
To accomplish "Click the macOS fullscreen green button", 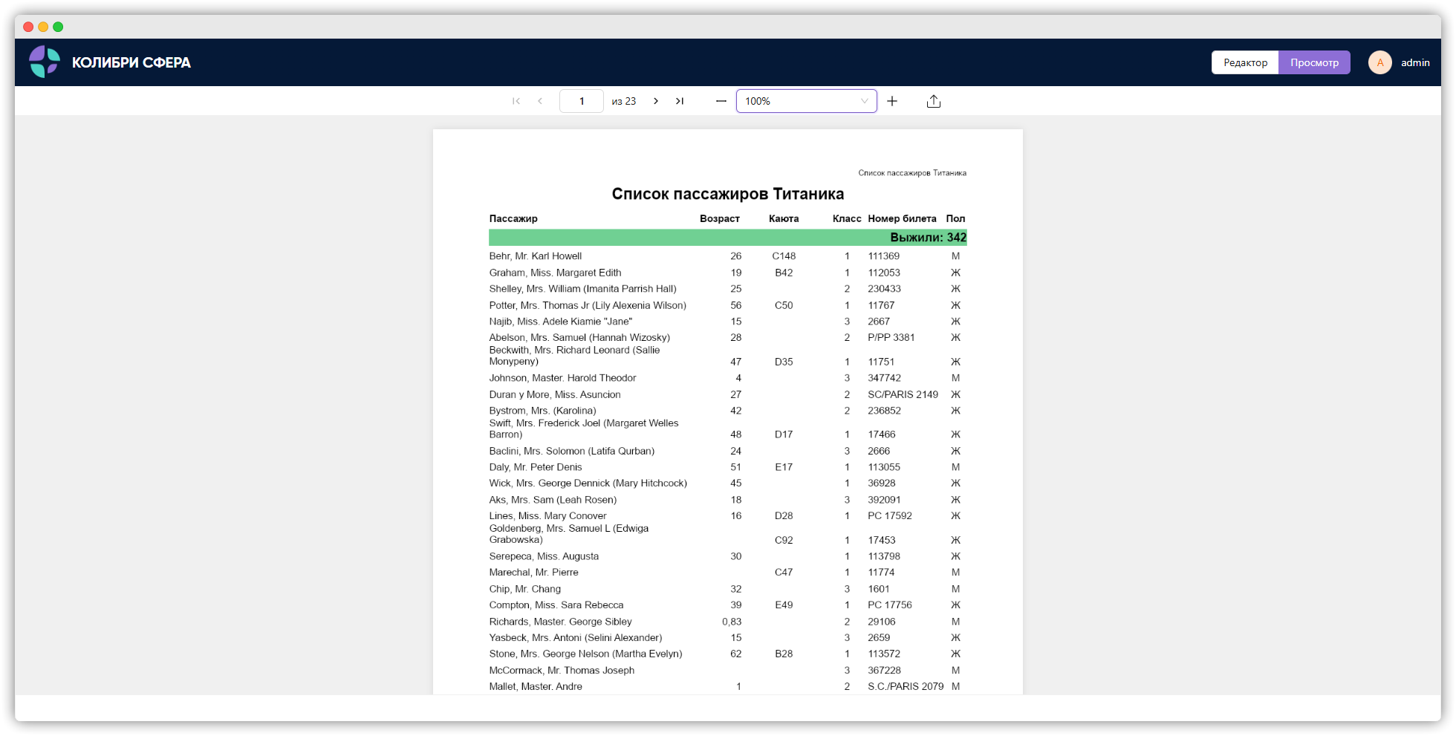I will pyautogui.click(x=58, y=27).
